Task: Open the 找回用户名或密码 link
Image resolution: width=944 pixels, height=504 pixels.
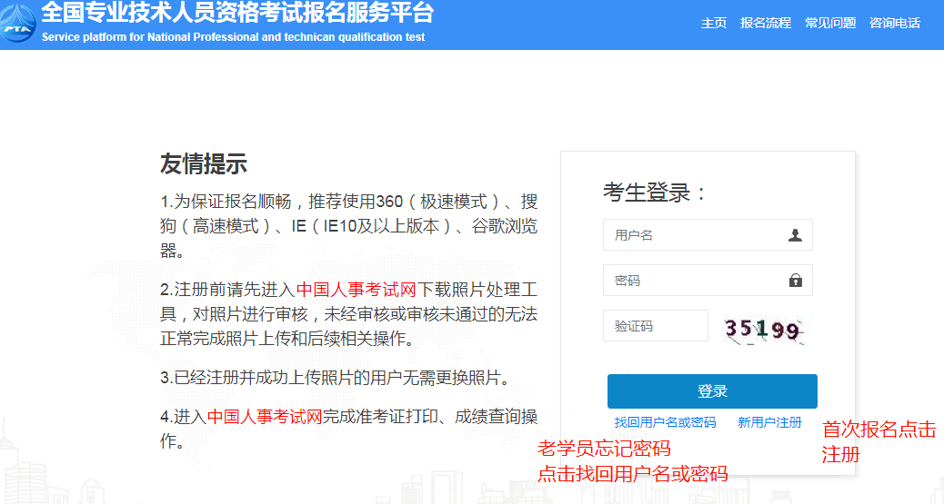Action: [665, 423]
